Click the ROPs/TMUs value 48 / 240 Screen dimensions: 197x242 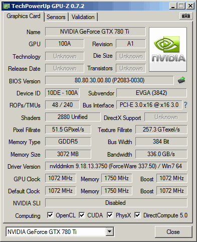click(x=62, y=105)
